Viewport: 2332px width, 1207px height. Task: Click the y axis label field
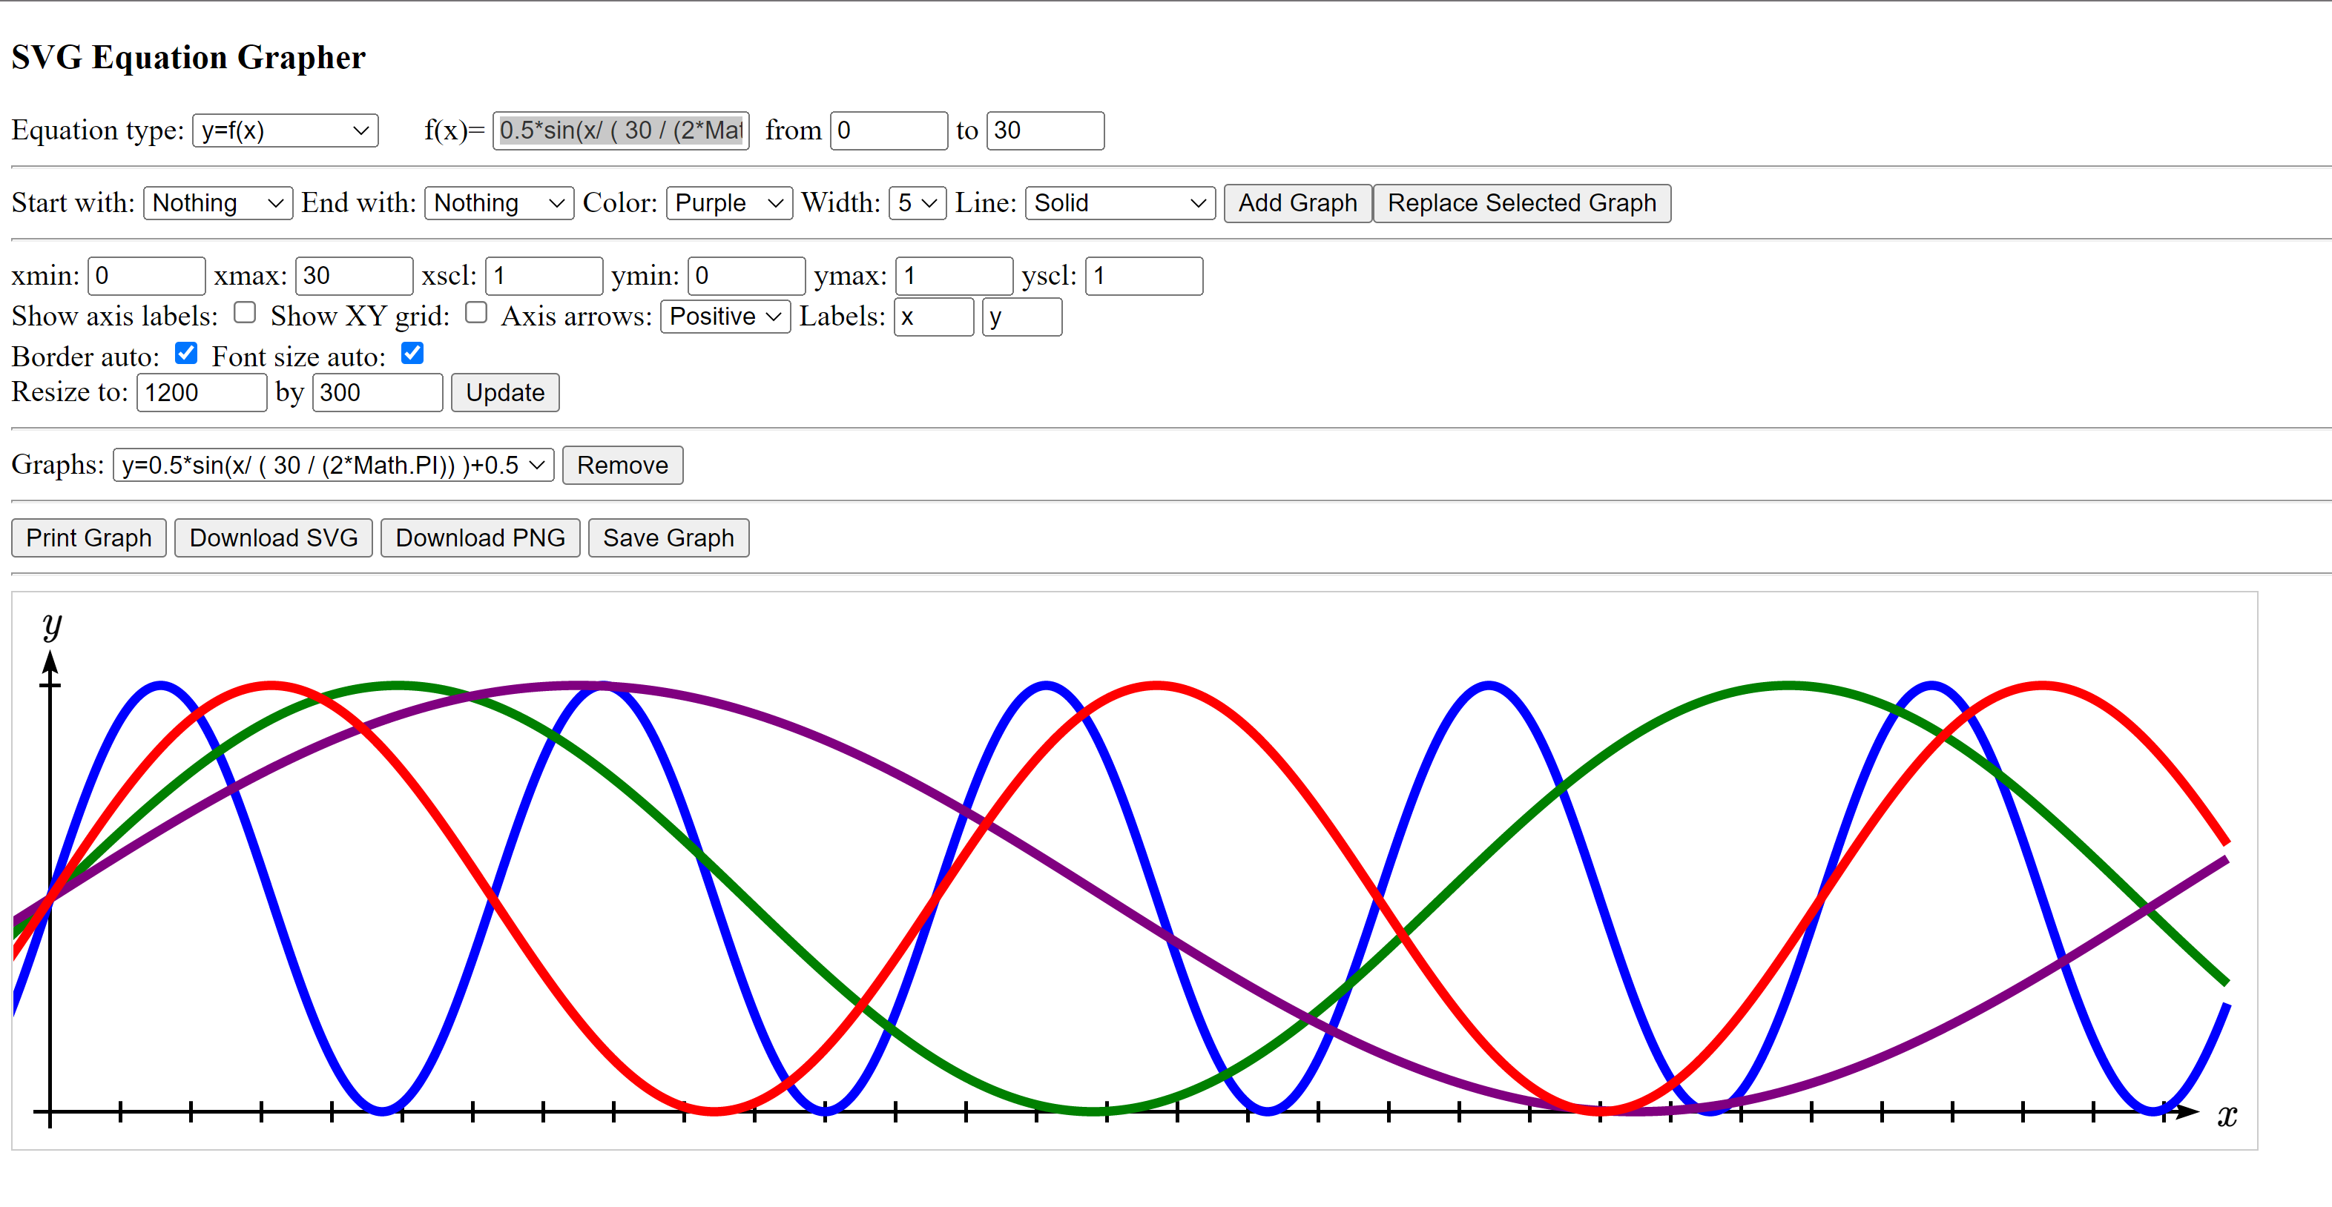point(1022,317)
